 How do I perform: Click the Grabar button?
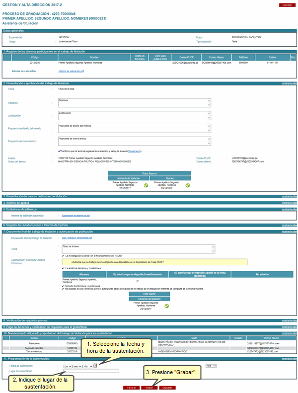coord(149,388)
